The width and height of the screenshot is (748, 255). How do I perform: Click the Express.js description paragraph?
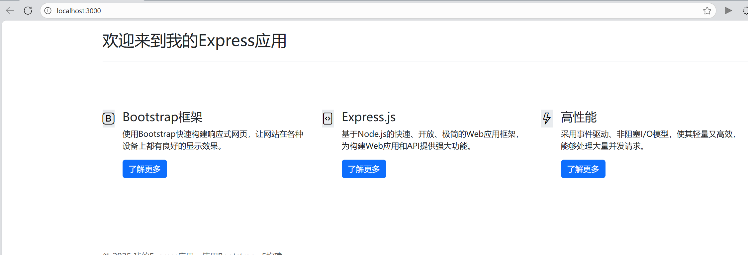point(430,140)
